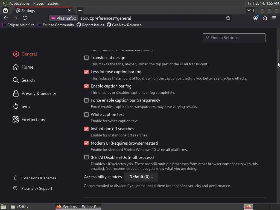
Task: Click "Recommended to disable" accessibility note
Action: click(x=157, y=186)
